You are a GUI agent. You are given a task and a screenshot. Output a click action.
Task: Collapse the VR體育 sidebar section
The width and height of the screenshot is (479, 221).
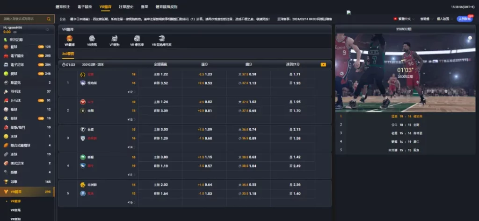(27, 192)
